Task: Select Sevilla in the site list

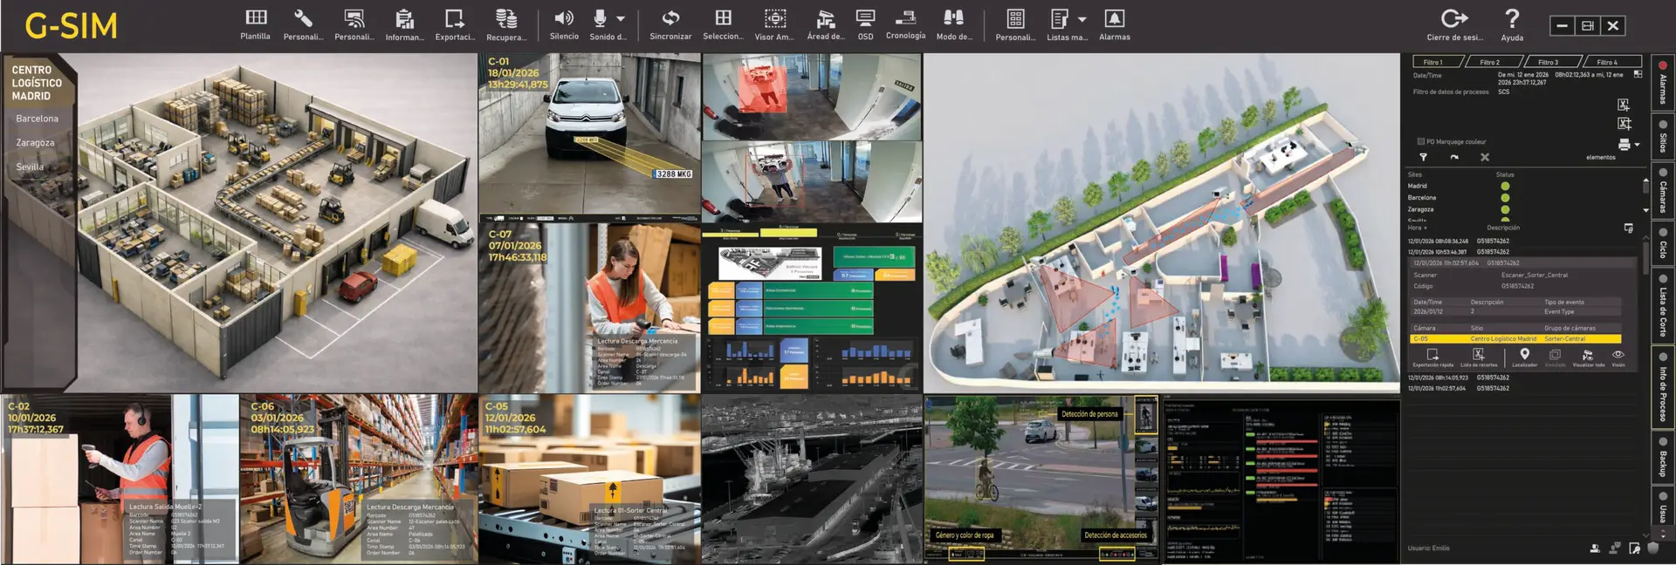Action: tap(30, 167)
